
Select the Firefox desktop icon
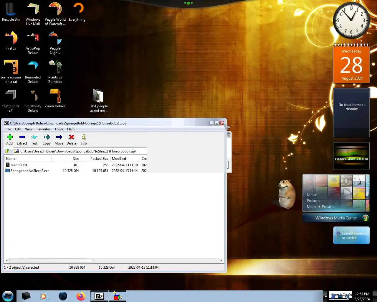tap(11, 41)
